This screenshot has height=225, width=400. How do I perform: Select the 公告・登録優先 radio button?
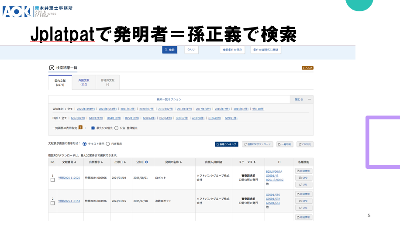pos(117,128)
